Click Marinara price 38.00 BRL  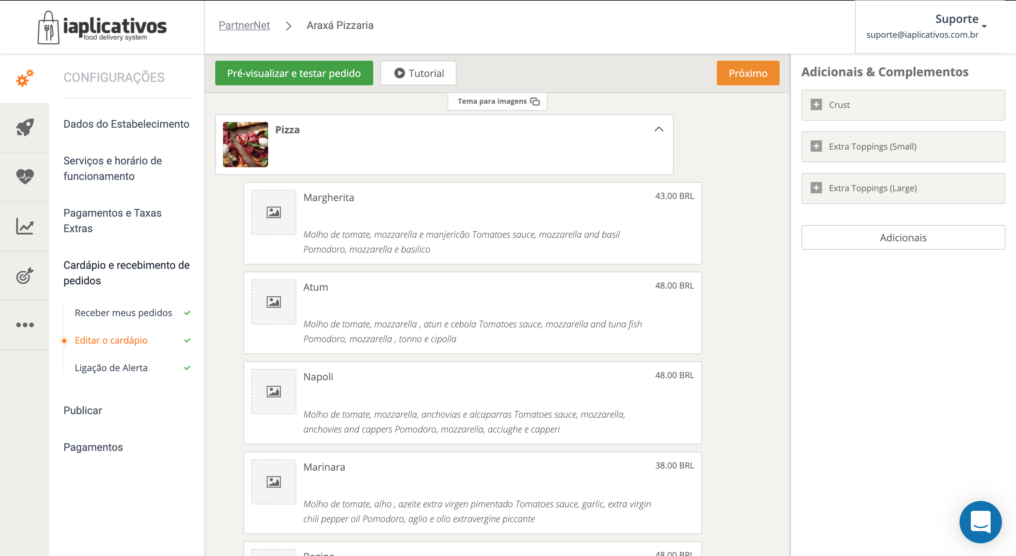(675, 465)
